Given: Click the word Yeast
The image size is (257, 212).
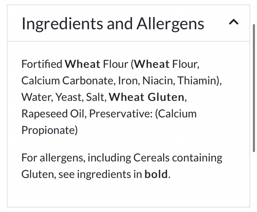Looking at the screenshot, I should point(68,97).
